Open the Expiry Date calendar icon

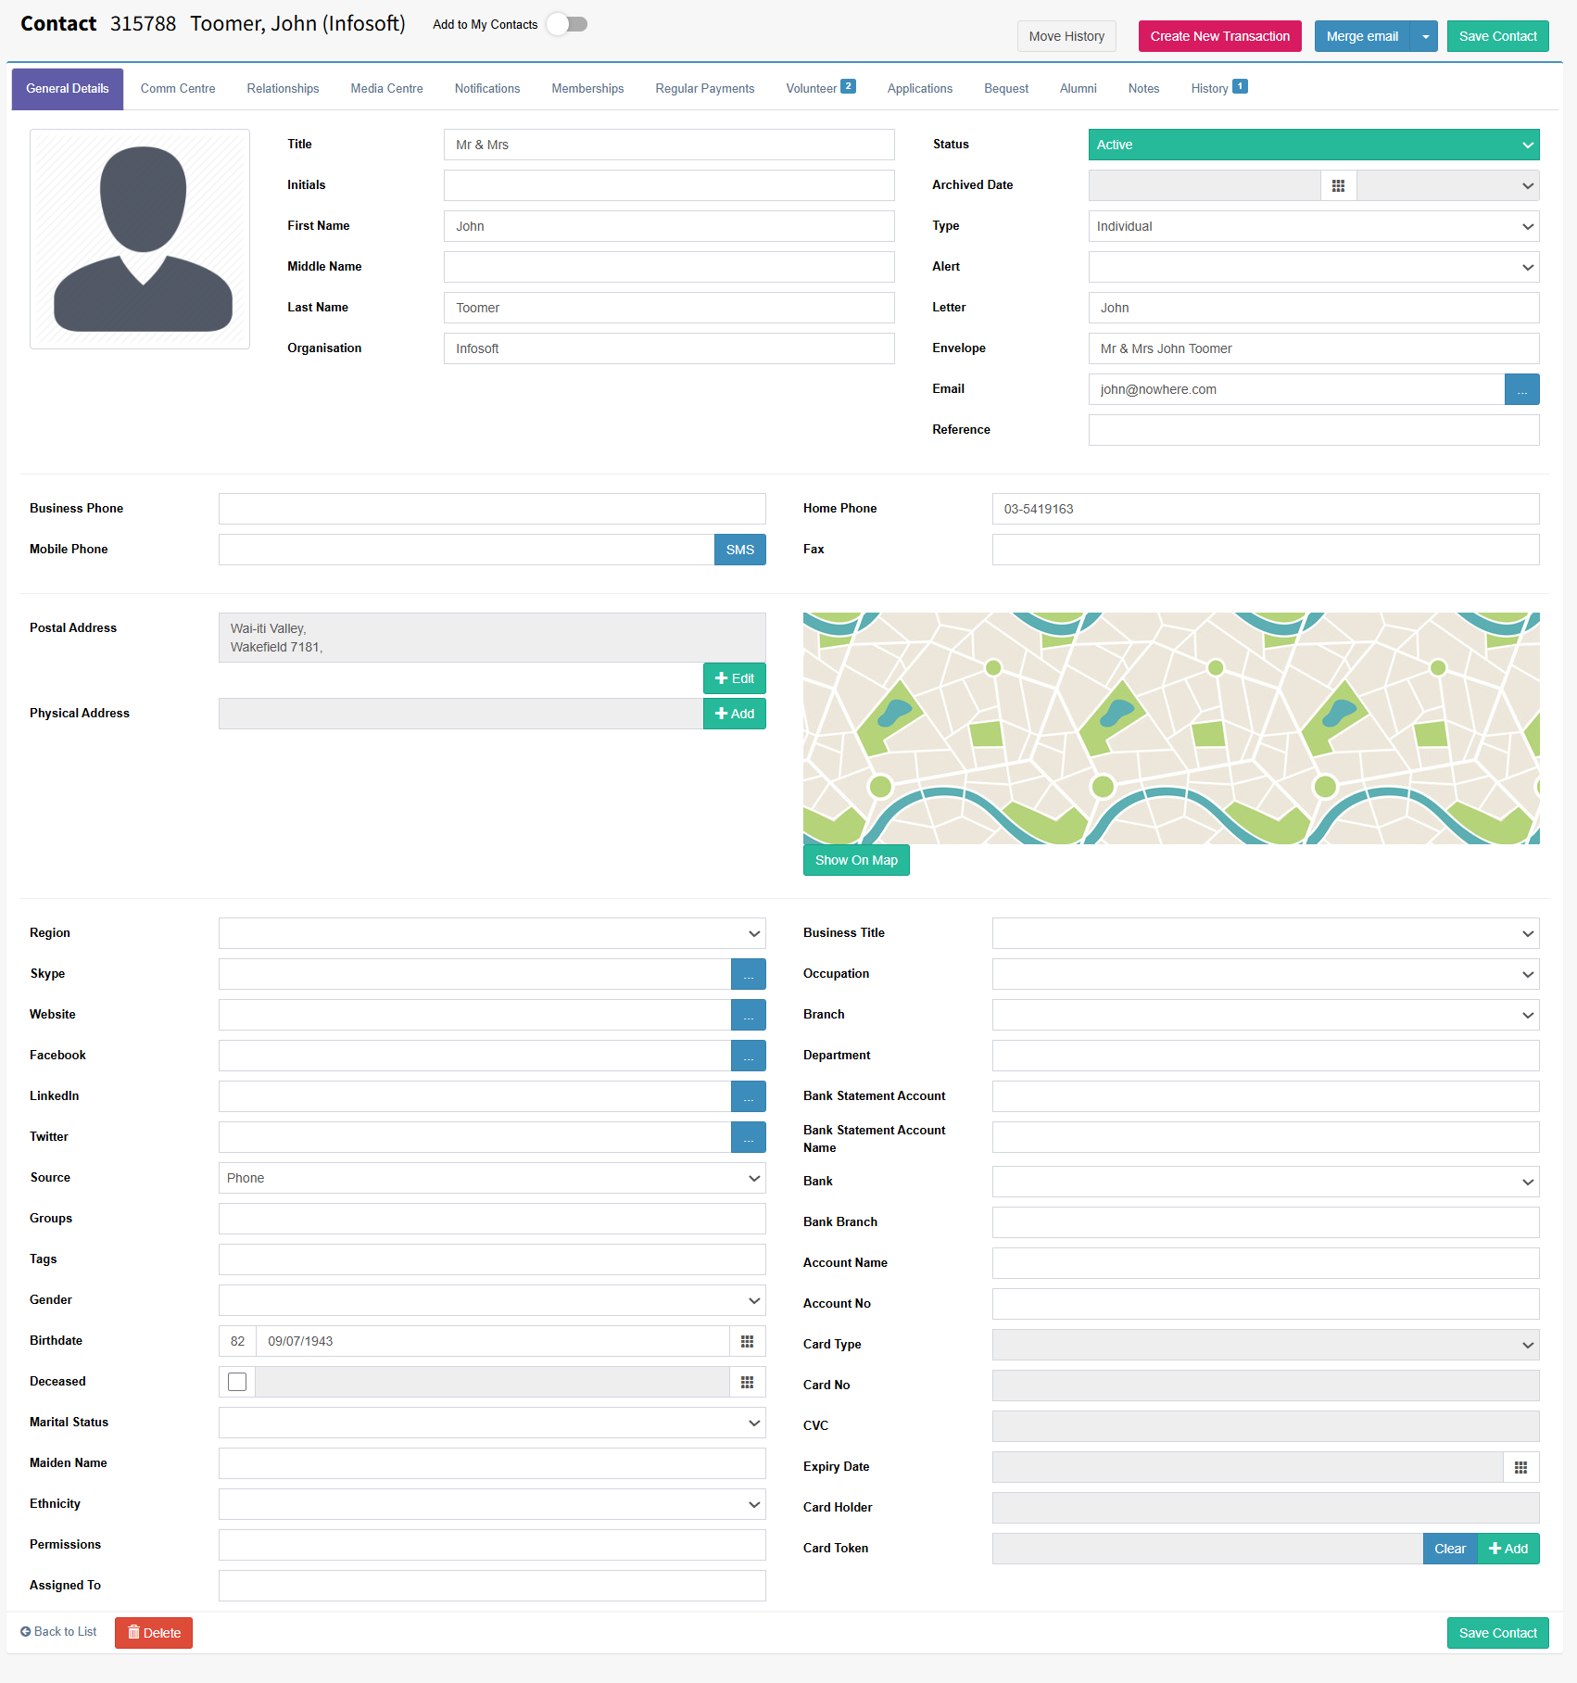pos(1520,1467)
